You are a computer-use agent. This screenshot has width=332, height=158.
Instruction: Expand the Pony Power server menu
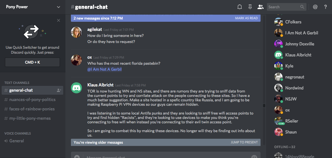click(x=58, y=7)
